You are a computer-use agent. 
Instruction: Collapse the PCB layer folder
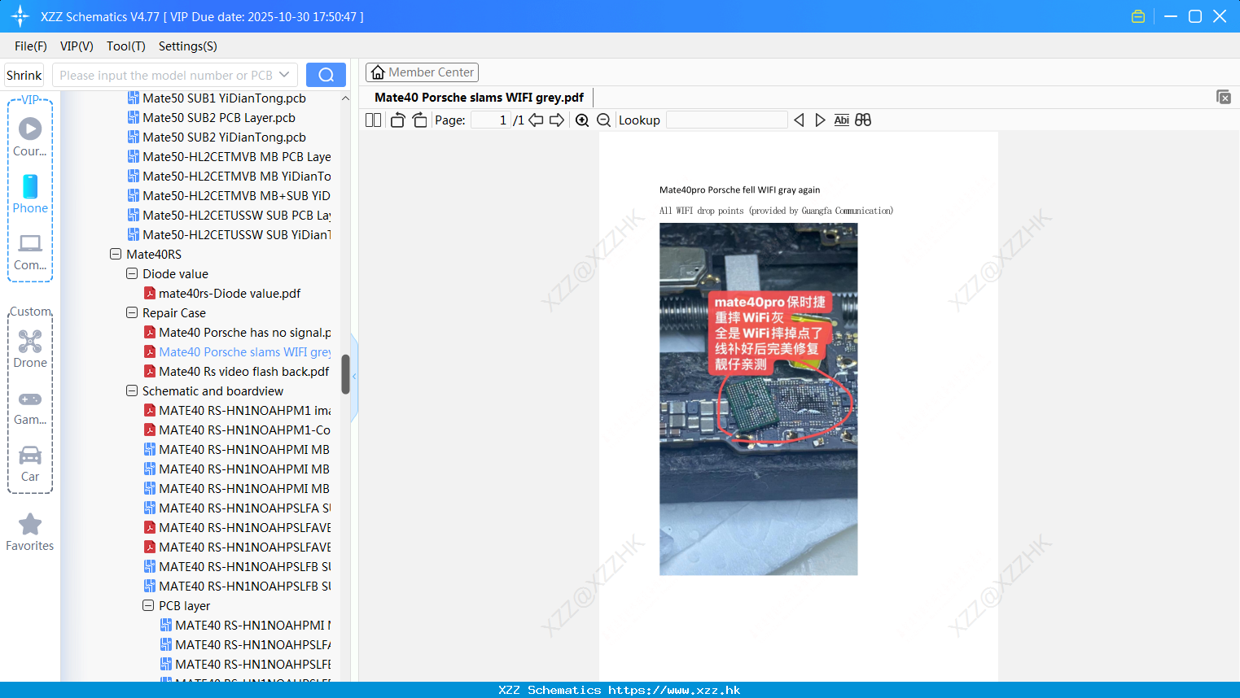pos(148,605)
